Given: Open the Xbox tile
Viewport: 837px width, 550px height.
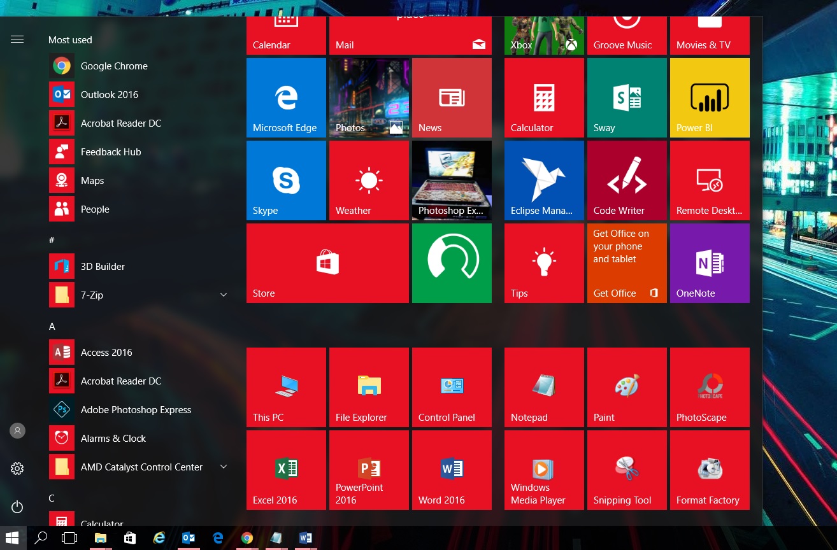Looking at the screenshot, I should pos(544,36).
